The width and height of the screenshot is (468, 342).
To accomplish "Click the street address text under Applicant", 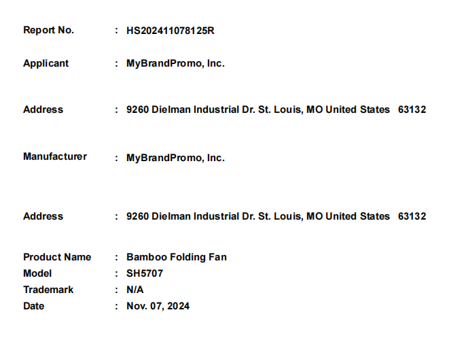I will click(x=258, y=109).
